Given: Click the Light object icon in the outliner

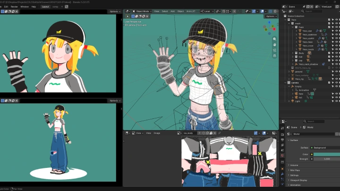Looking at the screenshot, I should click(x=292, y=101).
